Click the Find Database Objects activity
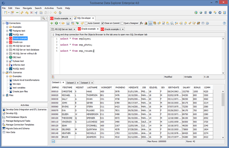 pos(15,117)
